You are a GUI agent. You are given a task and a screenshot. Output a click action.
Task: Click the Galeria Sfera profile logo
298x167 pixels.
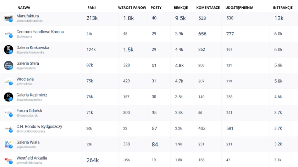coord(8,65)
